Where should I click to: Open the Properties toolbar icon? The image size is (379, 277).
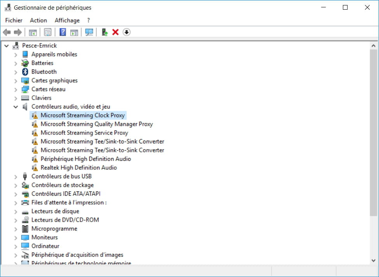click(48, 32)
